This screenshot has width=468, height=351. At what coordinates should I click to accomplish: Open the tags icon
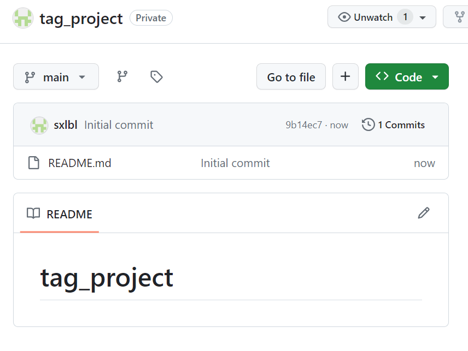pyautogui.click(x=157, y=77)
